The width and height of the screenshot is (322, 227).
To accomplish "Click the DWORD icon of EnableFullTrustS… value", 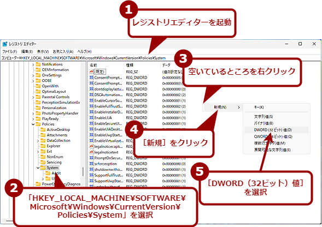I will [92, 106].
